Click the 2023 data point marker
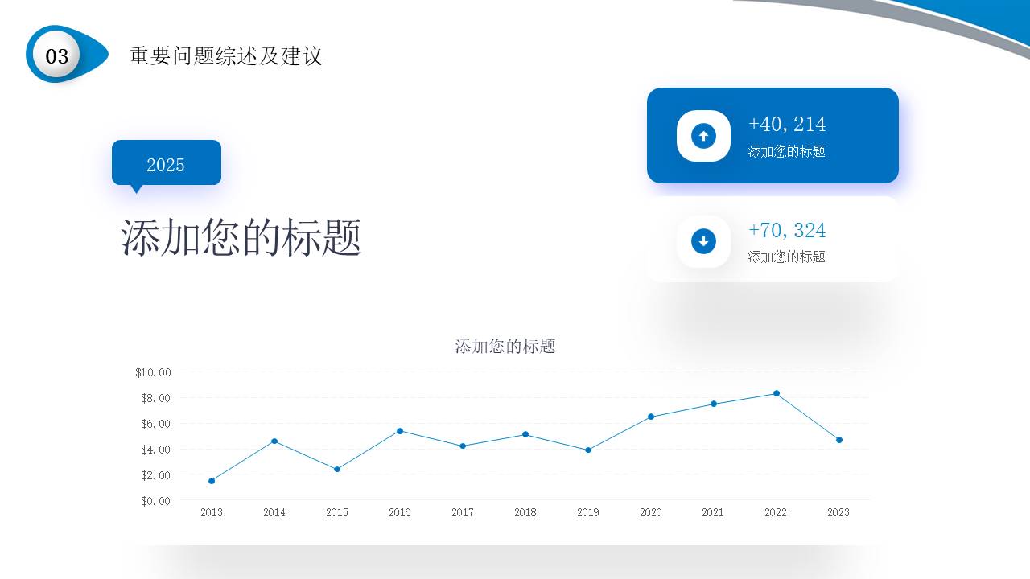Viewport: 1030px width, 579px height. [x=839, y=440]
